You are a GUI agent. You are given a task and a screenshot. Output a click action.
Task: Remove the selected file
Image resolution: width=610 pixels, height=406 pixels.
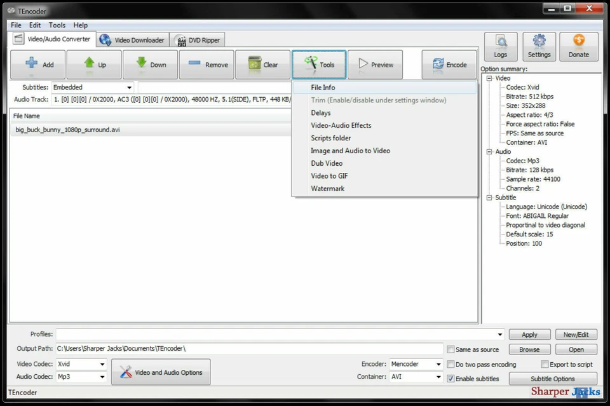click(207, 64)
